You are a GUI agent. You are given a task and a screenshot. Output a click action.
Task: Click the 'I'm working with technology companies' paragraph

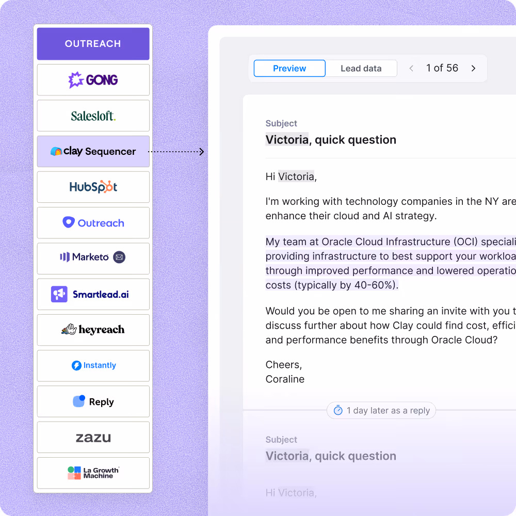tap(391, 208)
